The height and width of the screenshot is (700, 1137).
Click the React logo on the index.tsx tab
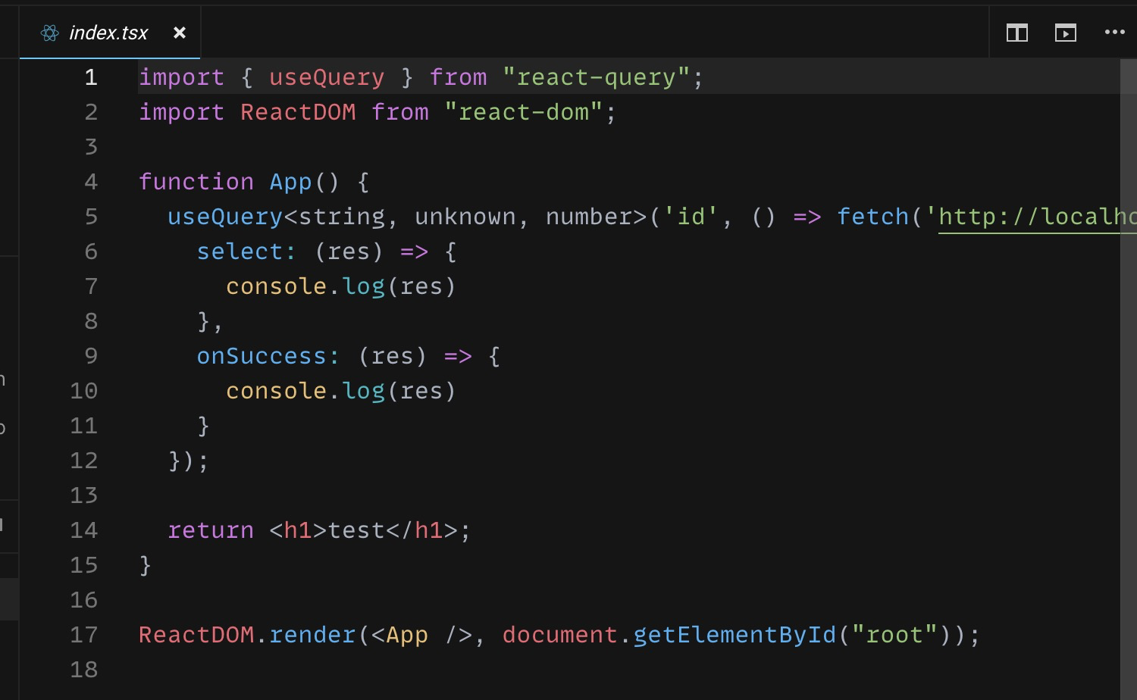pyautogui.click(x=49, y=33)
